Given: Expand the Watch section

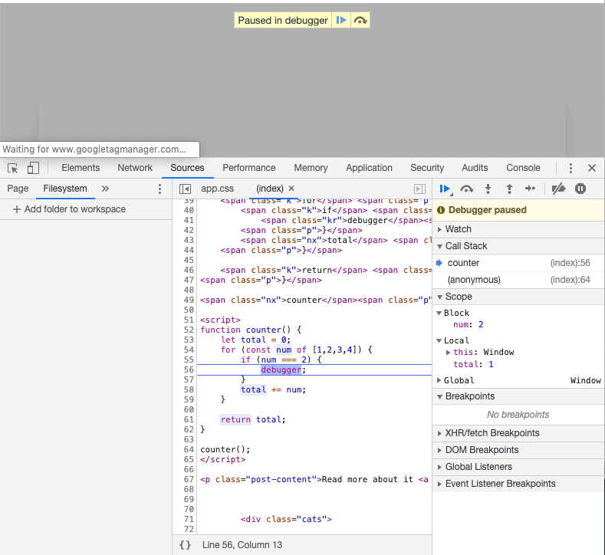Looking at the screenshot, I should point(518,229).
